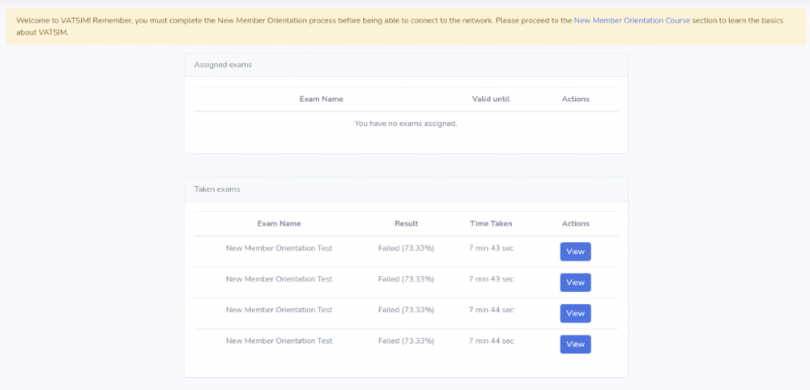This screenshot has width=810, height=390.
Task: Click Exam Name column header in Taken exams
Action: [279, 223]
